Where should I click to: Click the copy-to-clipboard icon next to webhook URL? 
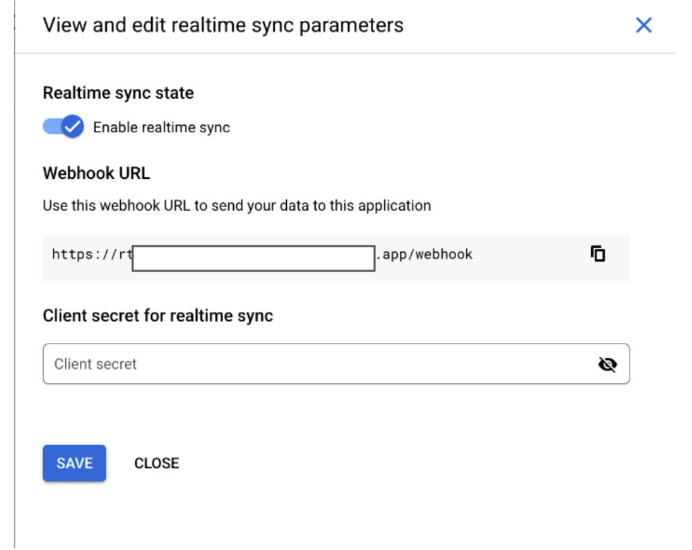tap(598, 254)
